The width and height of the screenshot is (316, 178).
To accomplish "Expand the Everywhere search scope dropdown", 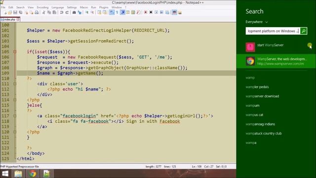I will click(257, 22).
